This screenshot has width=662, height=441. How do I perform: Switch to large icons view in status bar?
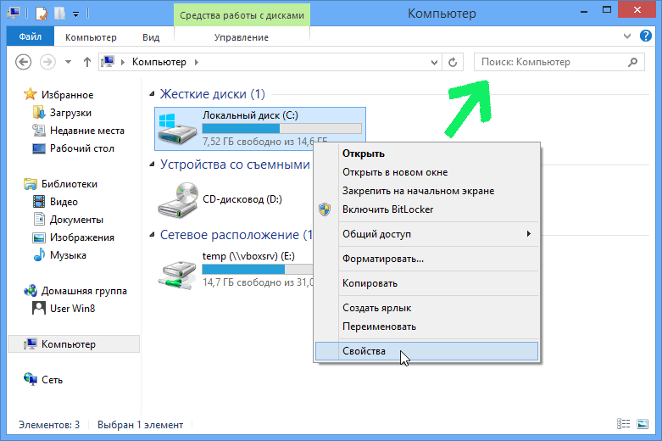643,424
